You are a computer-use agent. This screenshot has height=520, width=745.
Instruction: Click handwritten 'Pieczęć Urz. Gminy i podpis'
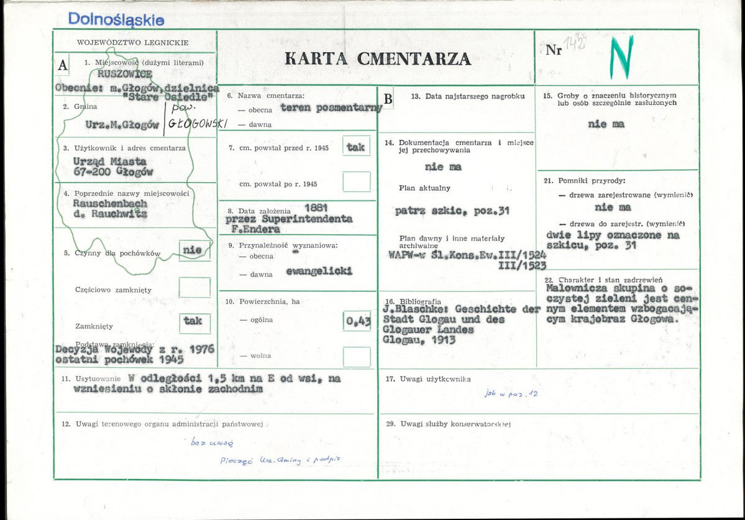[x=280, y=460]
